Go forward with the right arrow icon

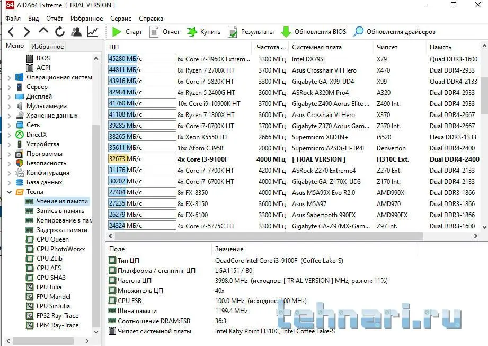27,31
